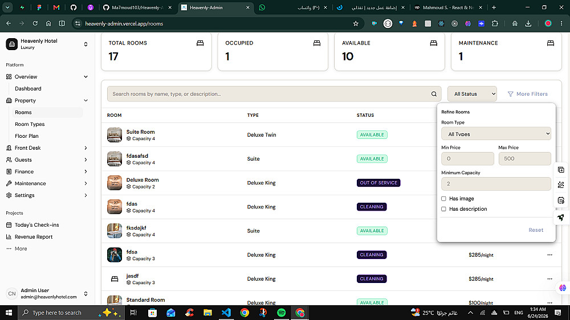Go to Room Types in sidebar
The image size is (570, 320).
[x=30, y=124]
